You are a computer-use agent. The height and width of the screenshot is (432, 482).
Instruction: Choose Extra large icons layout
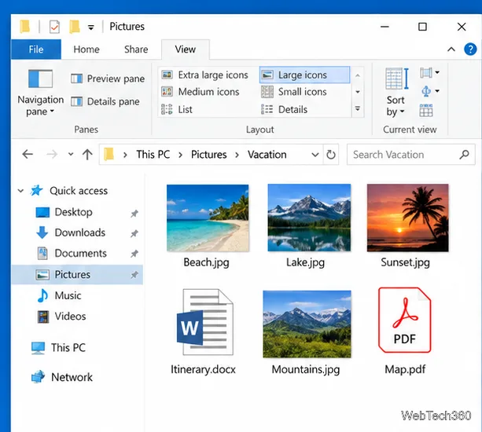click(204, 75)
